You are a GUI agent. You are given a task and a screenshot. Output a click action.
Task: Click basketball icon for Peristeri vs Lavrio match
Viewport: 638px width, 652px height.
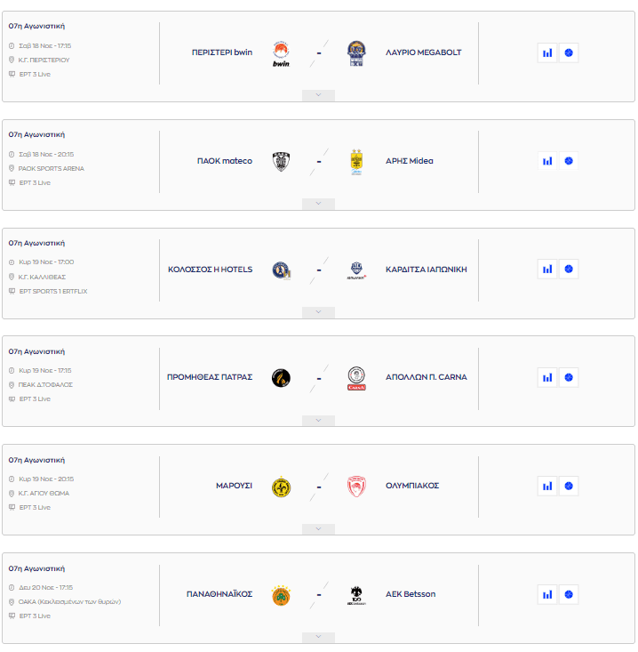[569, 52]
